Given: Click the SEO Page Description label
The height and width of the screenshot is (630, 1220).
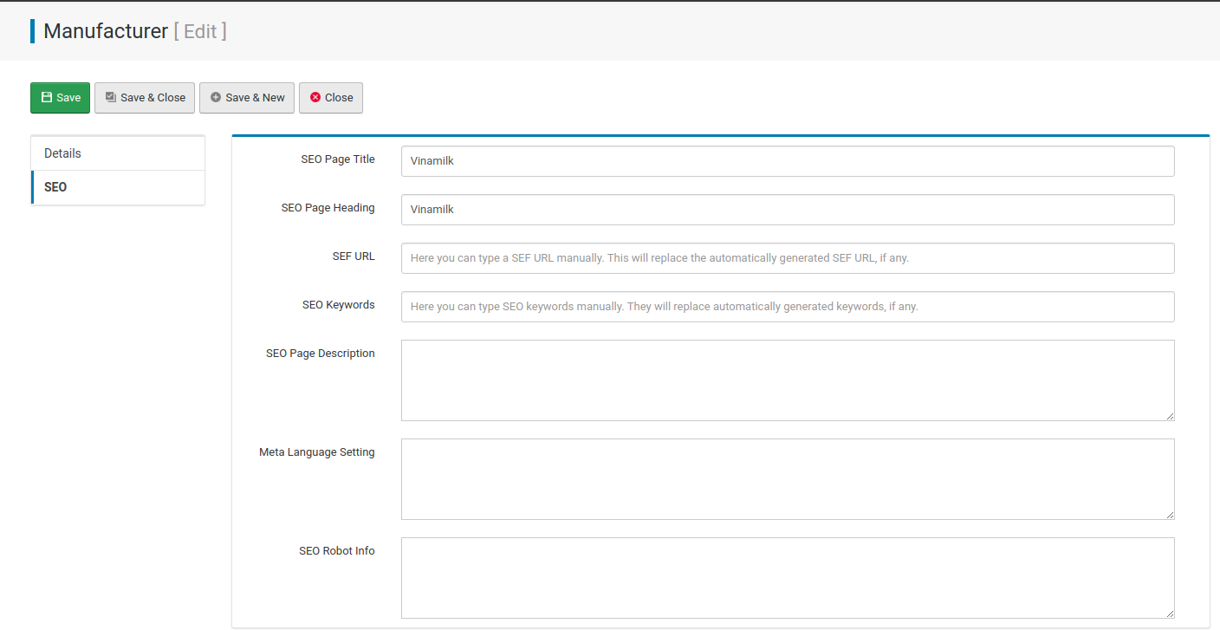Looking at the screenshot, I should (x=321, y=354).
